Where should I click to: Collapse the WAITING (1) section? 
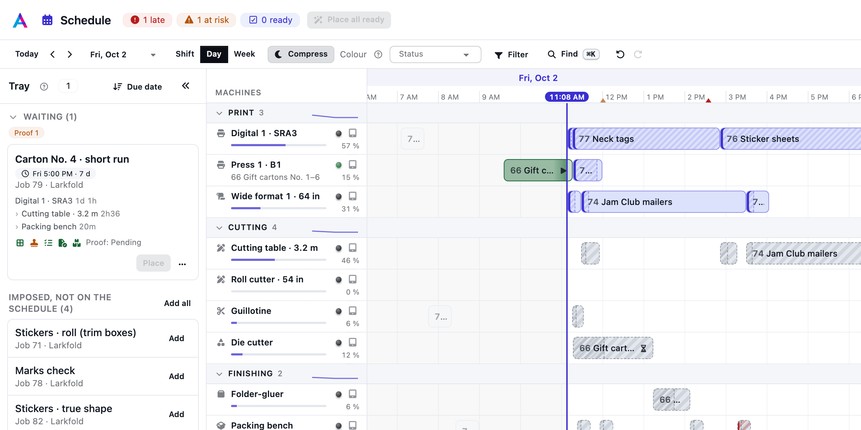[13, 117]
